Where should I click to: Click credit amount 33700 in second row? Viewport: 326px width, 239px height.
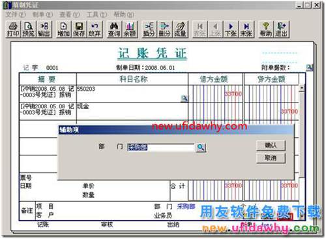(x=289, y=111)
